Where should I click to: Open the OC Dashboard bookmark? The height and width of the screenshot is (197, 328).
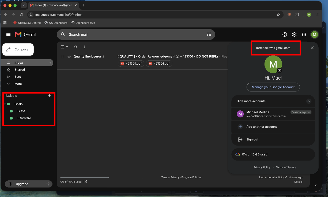[56, 23]
